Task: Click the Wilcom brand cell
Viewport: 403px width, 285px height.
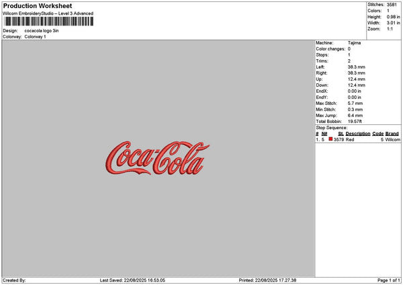Action: pyautogui.click(x=393, y=140)
